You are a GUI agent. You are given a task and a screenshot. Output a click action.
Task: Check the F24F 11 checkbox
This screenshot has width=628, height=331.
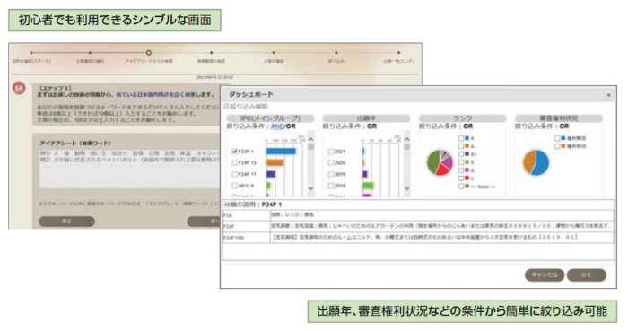click(235, 174)
